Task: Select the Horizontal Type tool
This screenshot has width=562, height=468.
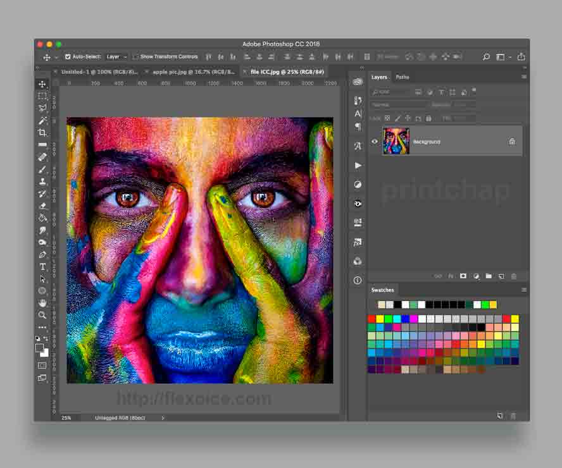Action: (42, 266)
